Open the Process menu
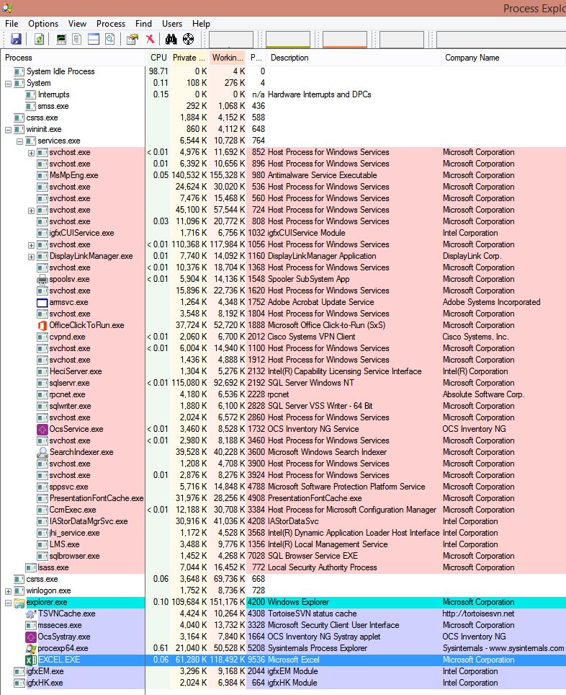This screenshot has height=695, width=566. coord(111,24)
